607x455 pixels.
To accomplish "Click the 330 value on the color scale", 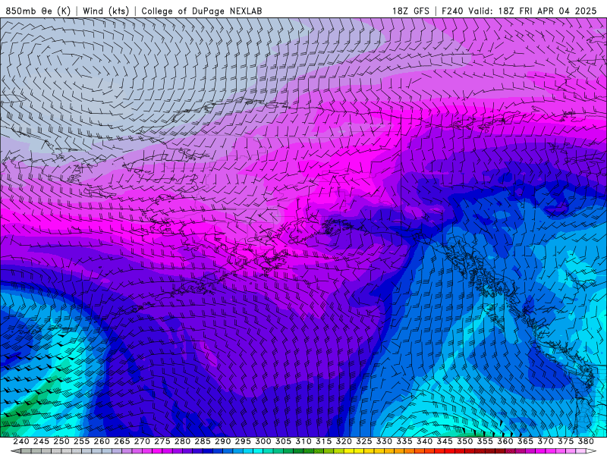I will (x=384, y=441).
